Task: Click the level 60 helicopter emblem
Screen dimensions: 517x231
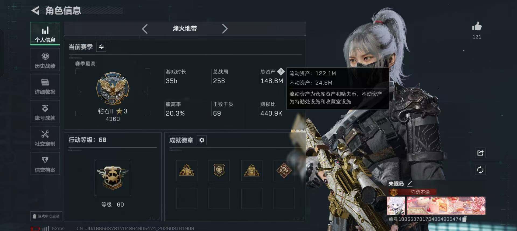Action: pyautogui.click(x=113, y=177)
